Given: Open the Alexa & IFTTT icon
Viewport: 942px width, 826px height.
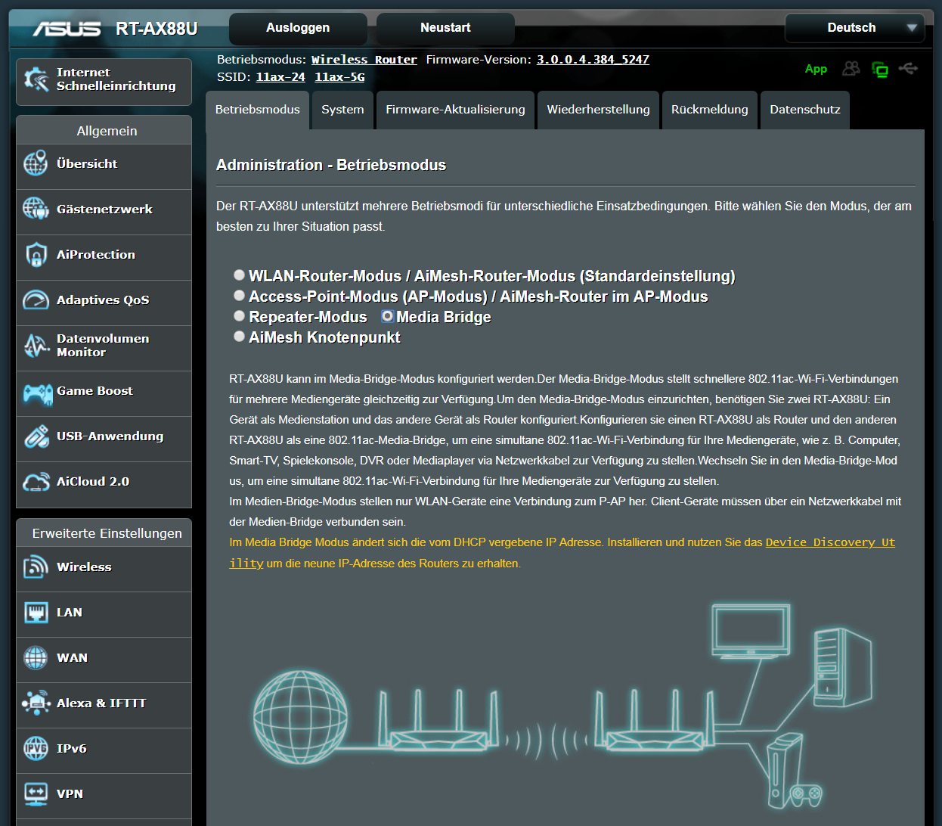Looking at the screenshot, I should pyautogui.click(x=36, y=703).
